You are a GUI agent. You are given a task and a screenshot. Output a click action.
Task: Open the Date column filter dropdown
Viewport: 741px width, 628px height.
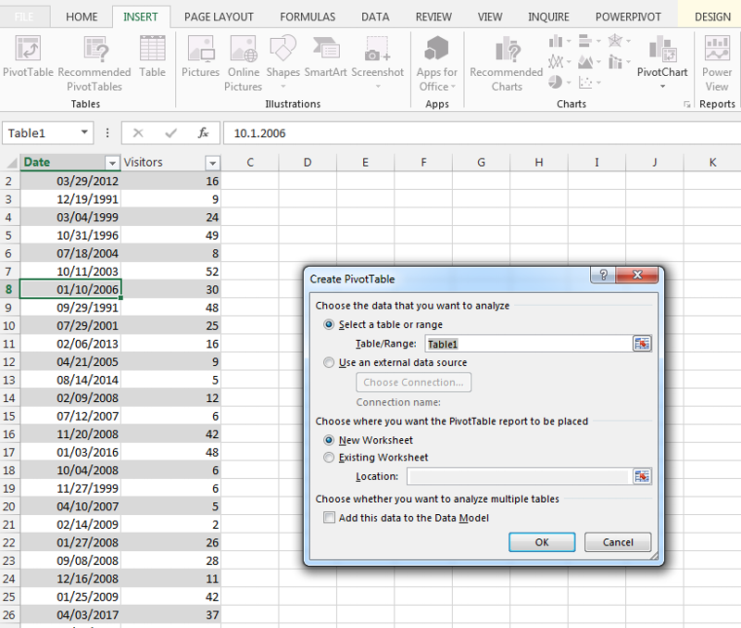tap(112, 163)
